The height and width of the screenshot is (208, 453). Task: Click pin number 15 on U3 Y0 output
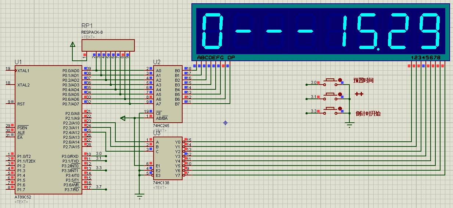click(x=189, y=140)
